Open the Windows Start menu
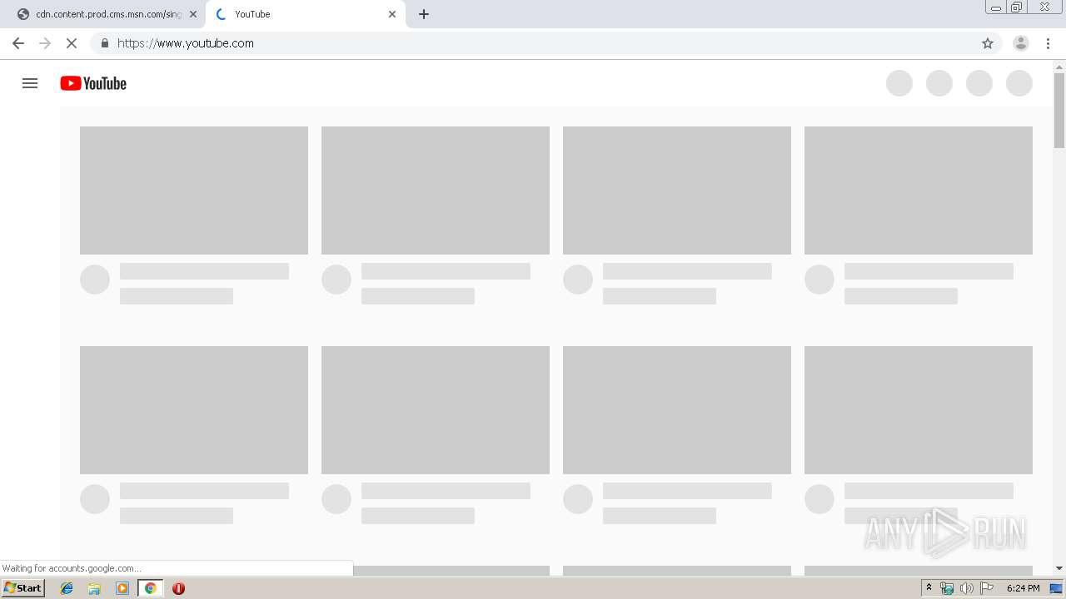The width and height of the screenshot is (1066, 599). (23, 588)
